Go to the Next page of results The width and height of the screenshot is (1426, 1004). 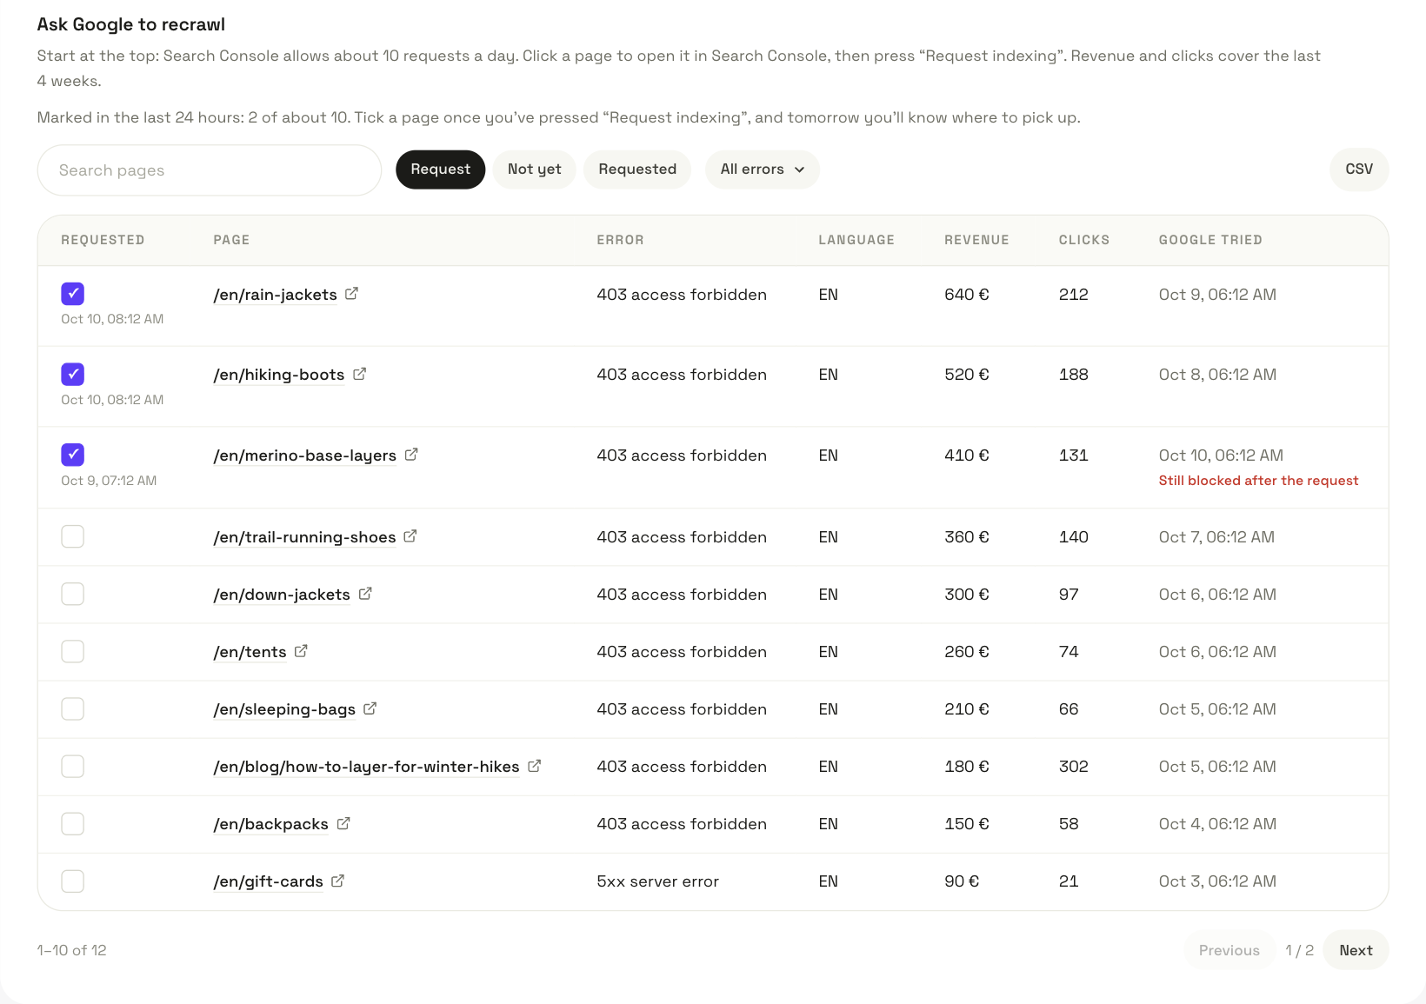tap(1356, 950)
